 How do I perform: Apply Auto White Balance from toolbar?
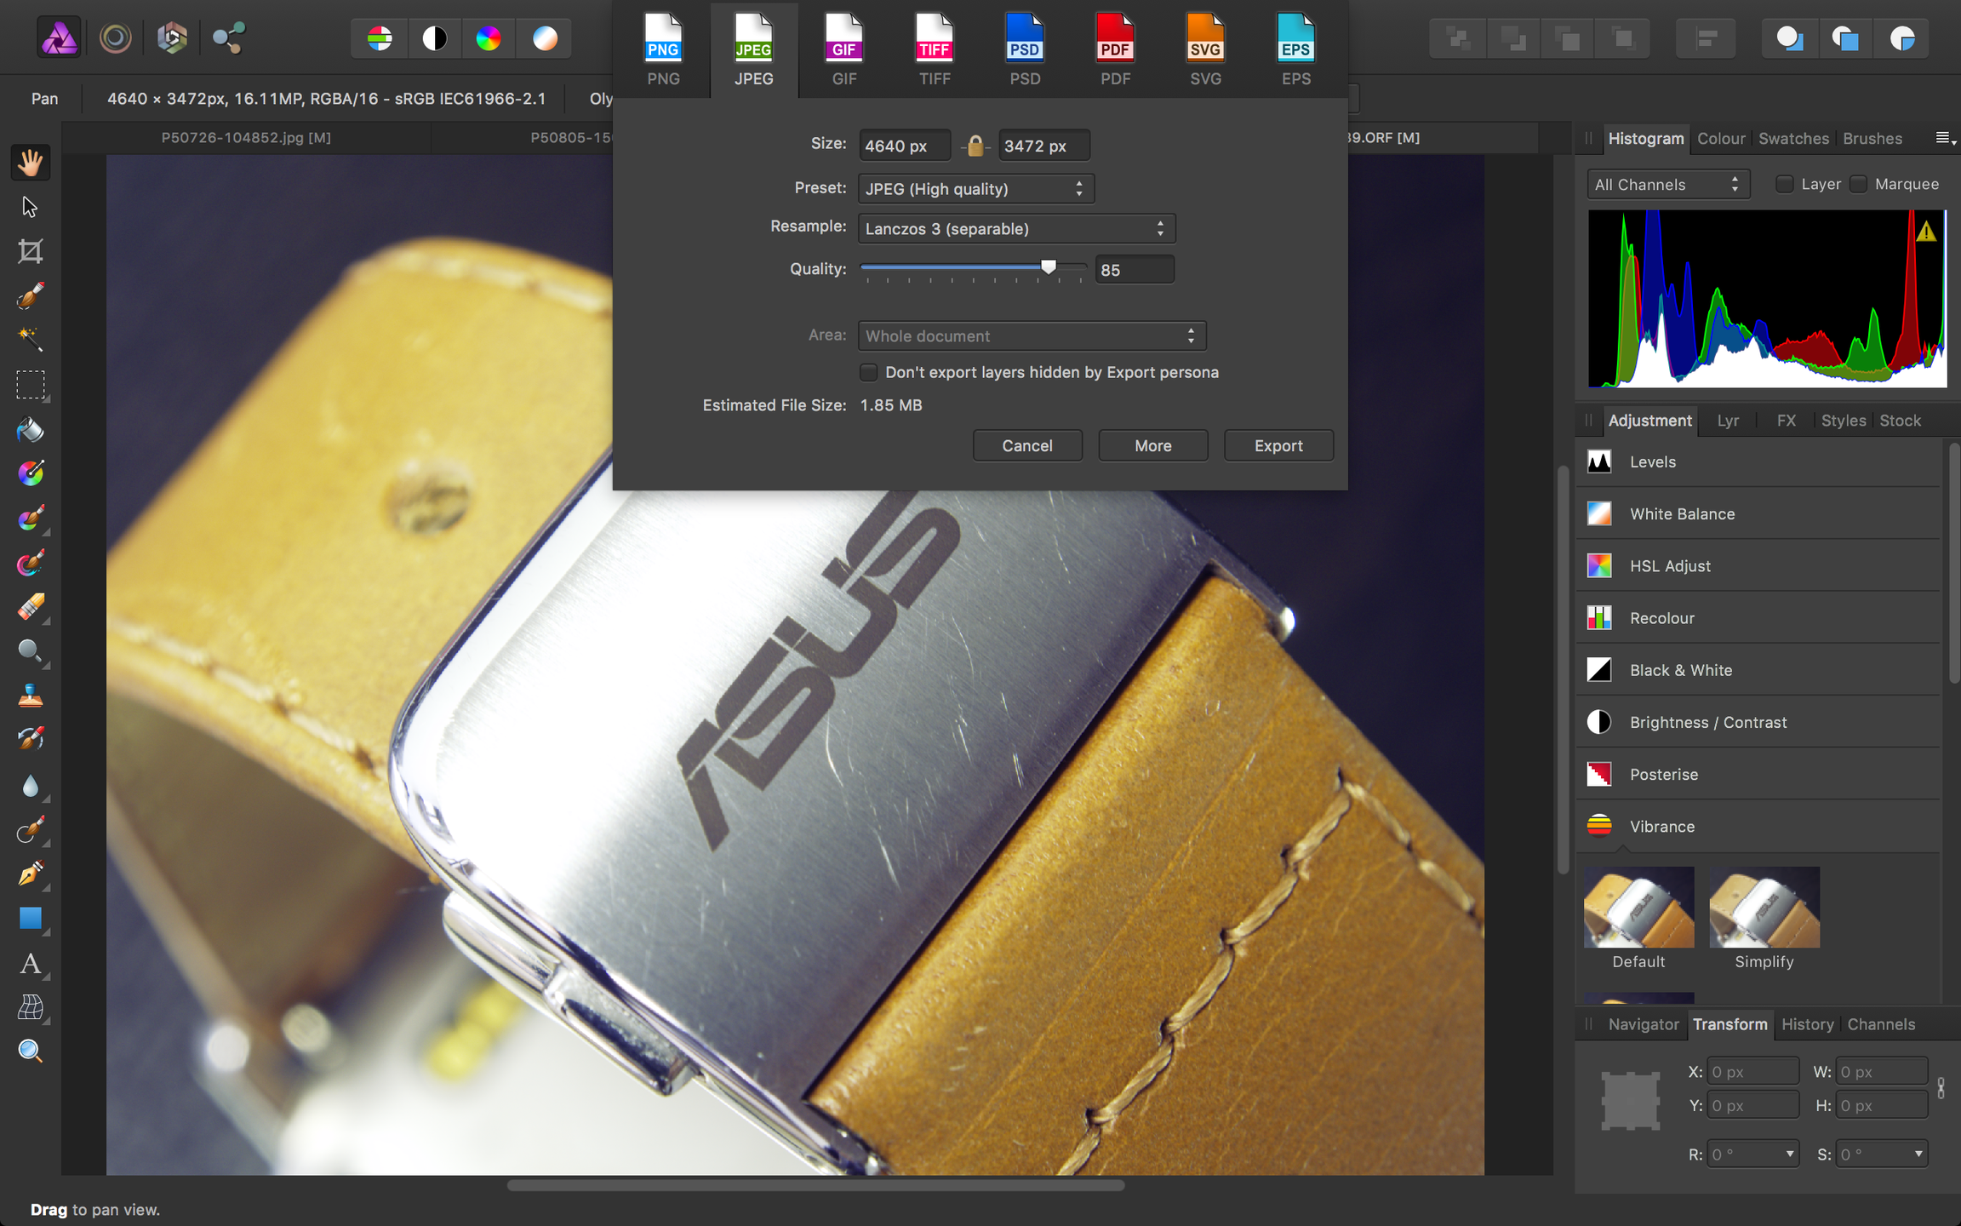point(545,38)
